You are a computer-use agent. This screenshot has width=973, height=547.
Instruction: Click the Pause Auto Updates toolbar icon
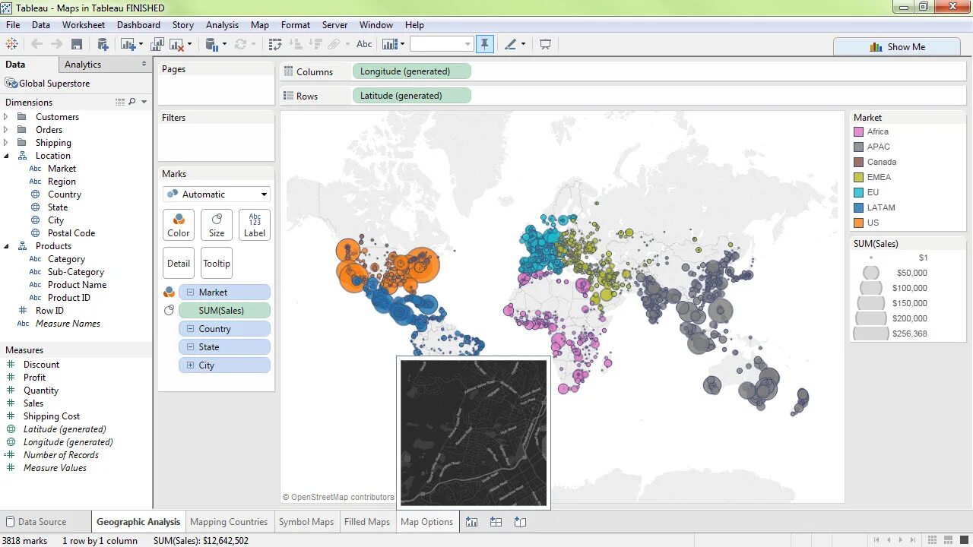click(x=212, y=44)
